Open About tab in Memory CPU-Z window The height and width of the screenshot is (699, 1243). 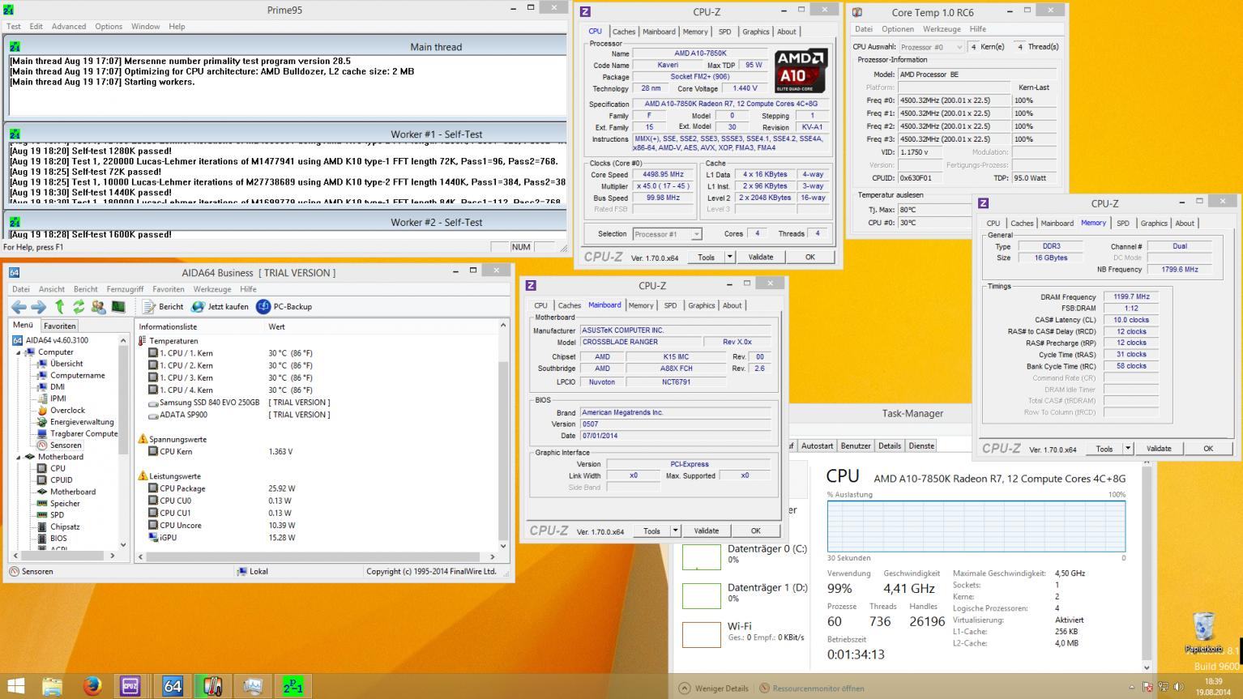pos(1185,224)
